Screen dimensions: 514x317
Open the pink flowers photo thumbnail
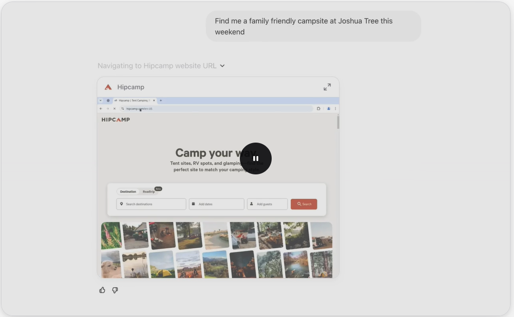111,236
